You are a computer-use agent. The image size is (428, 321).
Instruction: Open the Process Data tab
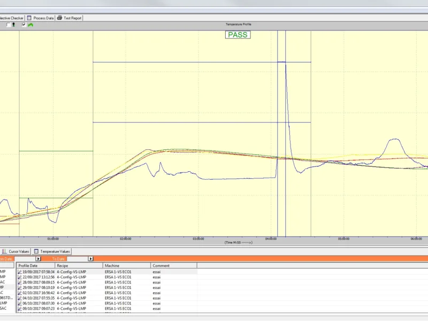(43, 18)
